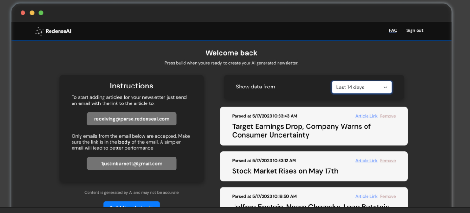The height and width of the screenshot is (213, 470).
Task: Click the 1justinbarnett@gmail.com address box
Action: click(x=132, y=164)
